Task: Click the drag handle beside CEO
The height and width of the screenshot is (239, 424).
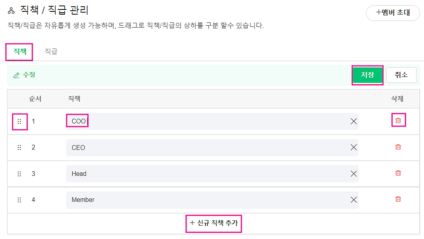Action: pyautogui.click(x=19, y=148)
